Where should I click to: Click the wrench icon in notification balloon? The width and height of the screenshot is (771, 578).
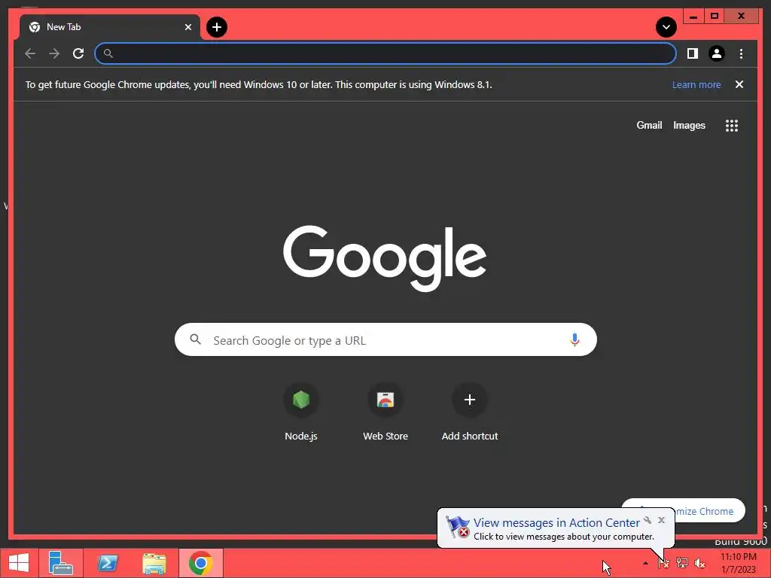click(648, 520)
